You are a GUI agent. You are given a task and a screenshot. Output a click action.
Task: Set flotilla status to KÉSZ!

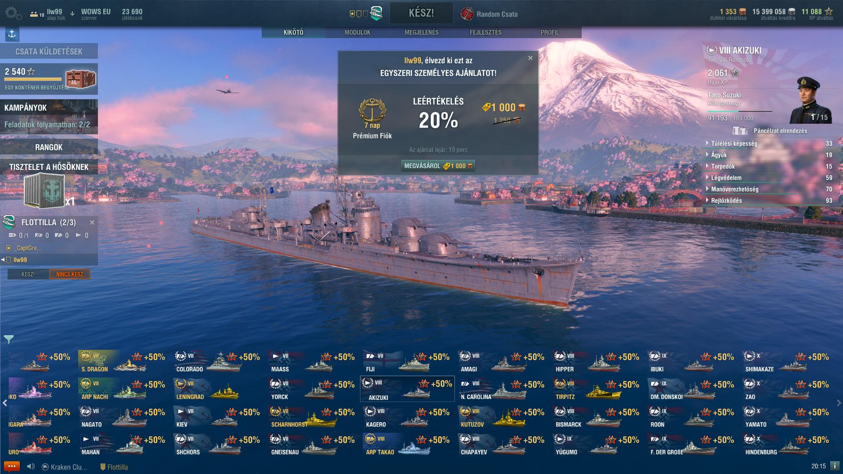coord(28,274)
